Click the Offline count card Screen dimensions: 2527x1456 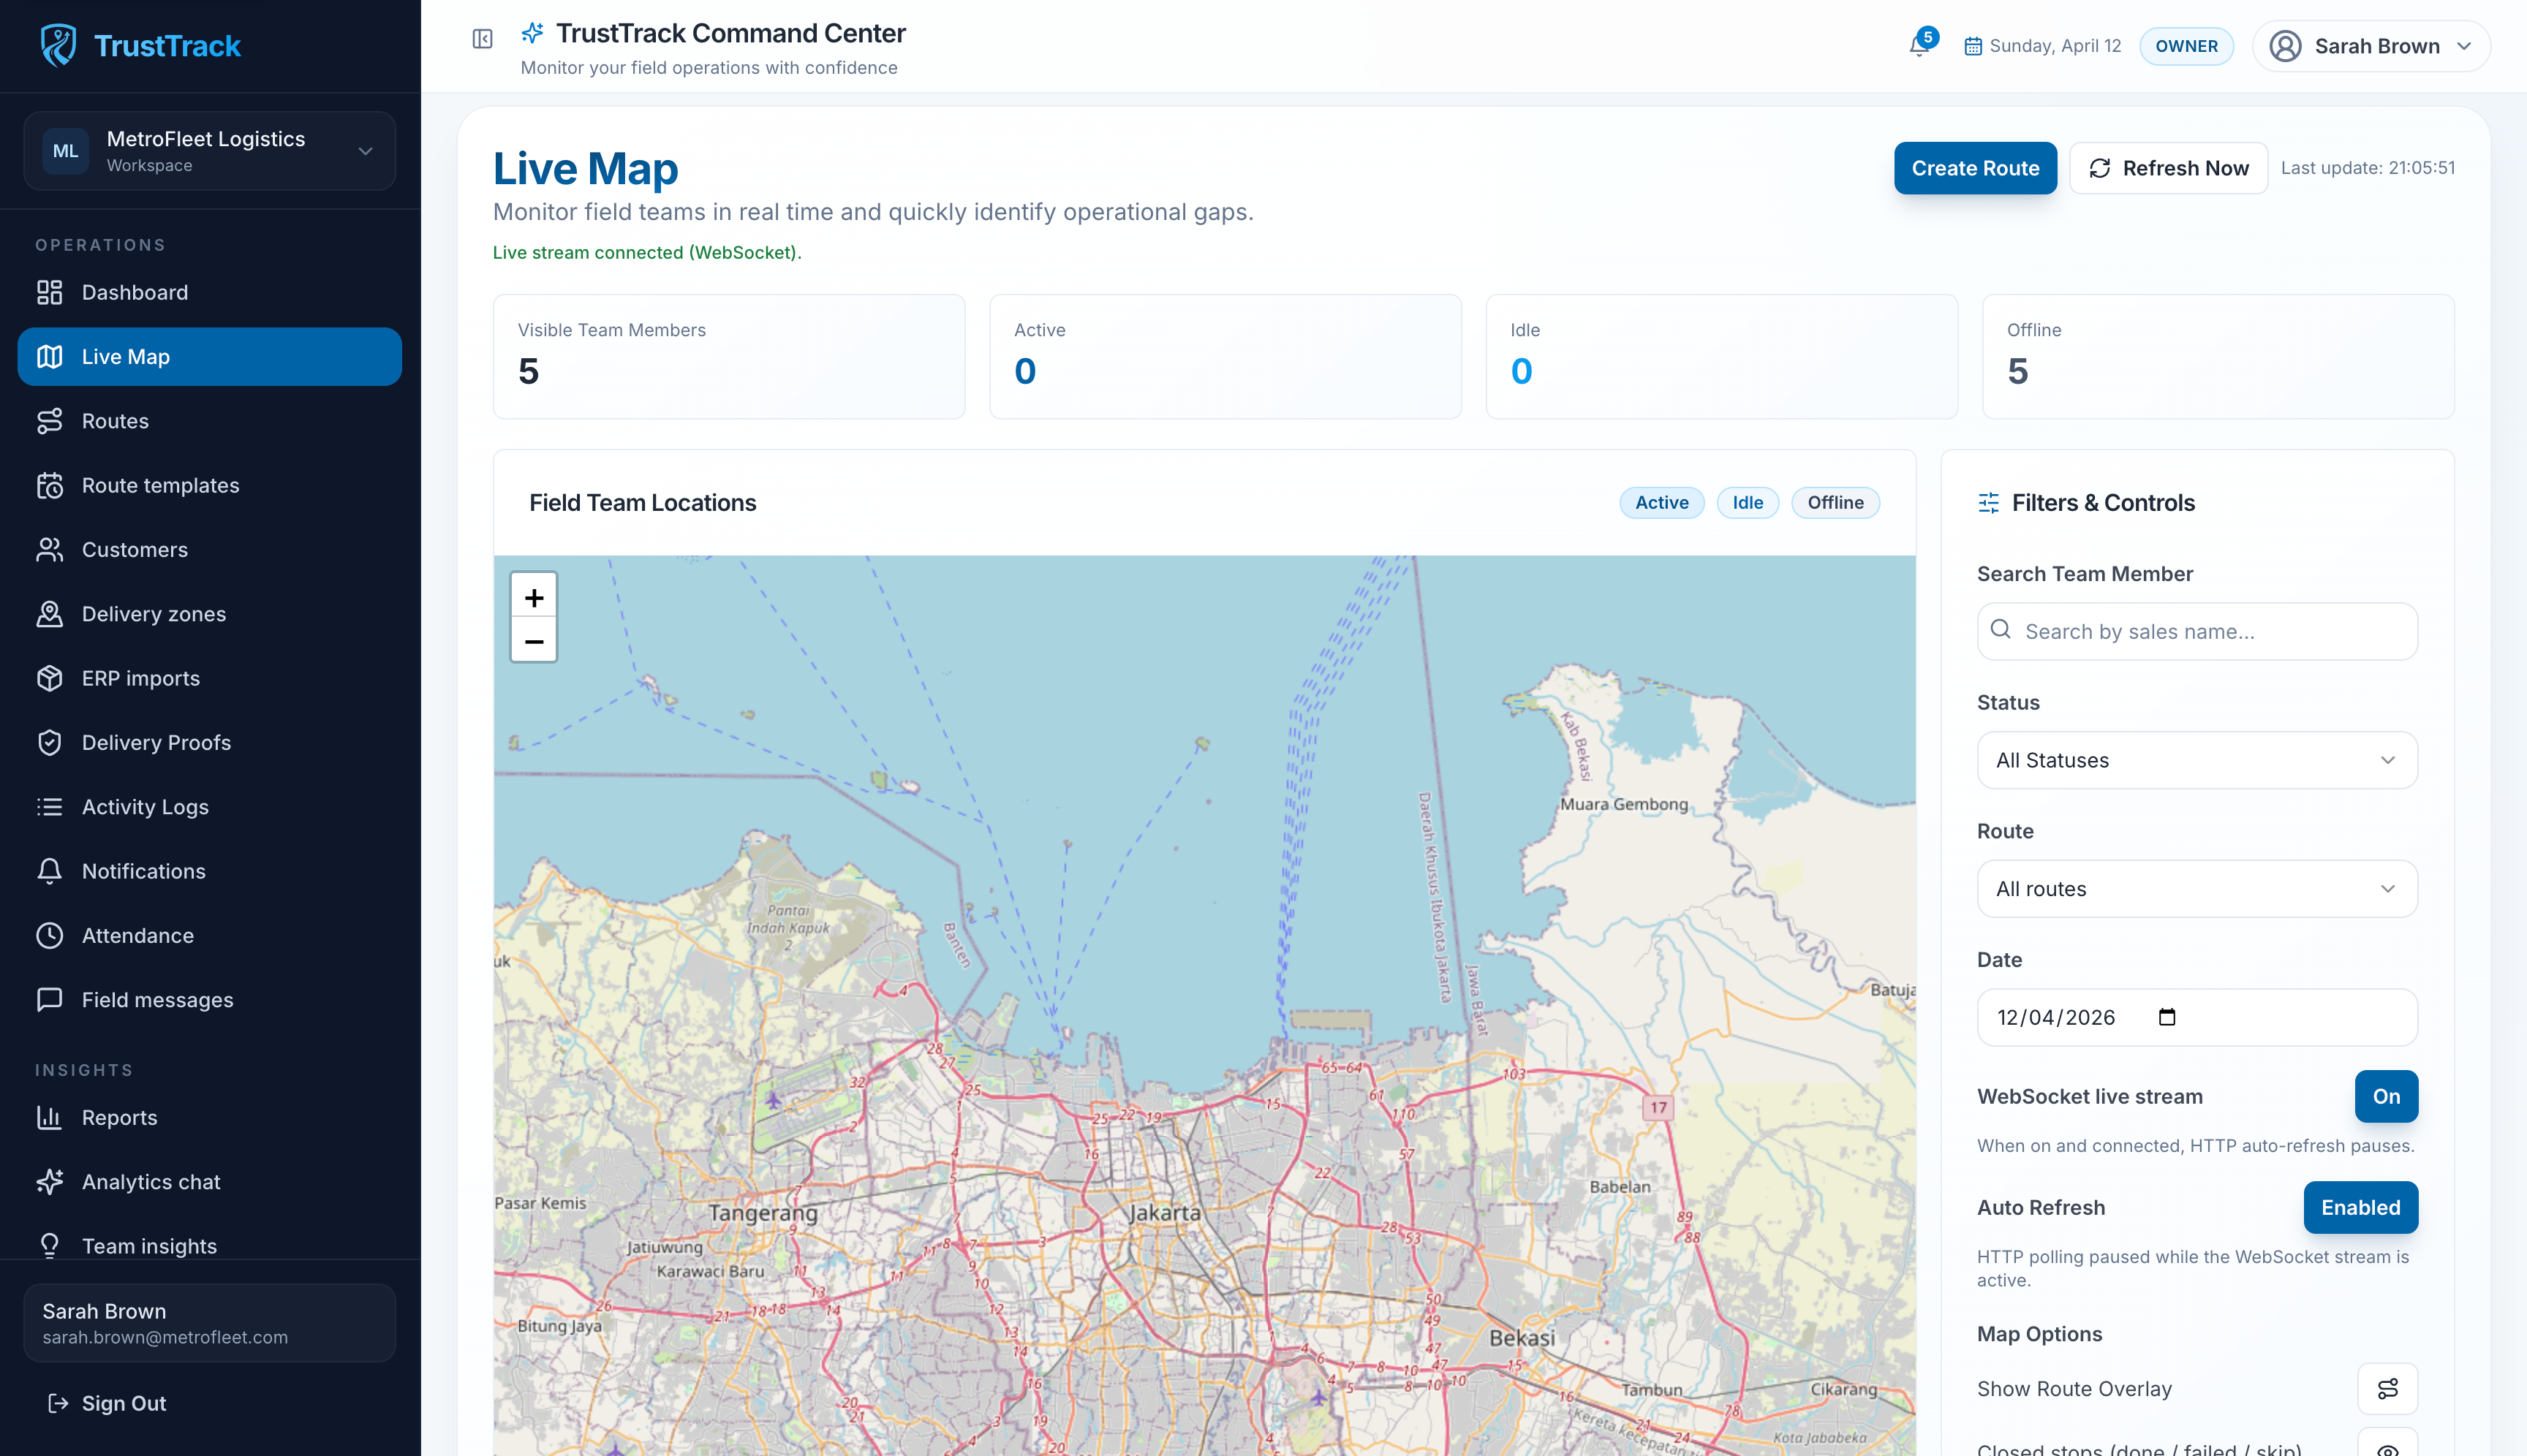tap(2218, 356)
